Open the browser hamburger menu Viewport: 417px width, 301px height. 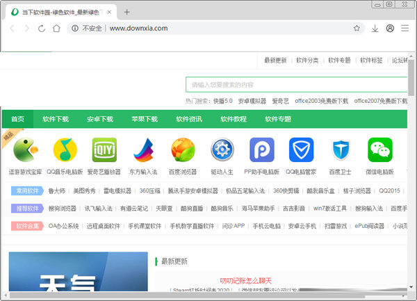[x=404, y=29]
